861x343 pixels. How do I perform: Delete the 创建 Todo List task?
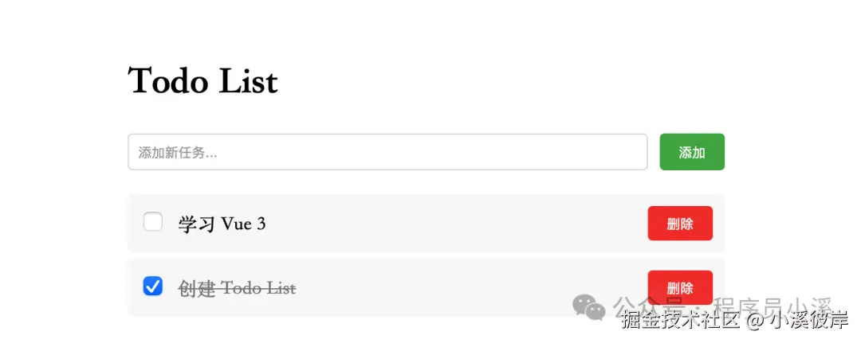pos(680,287)
